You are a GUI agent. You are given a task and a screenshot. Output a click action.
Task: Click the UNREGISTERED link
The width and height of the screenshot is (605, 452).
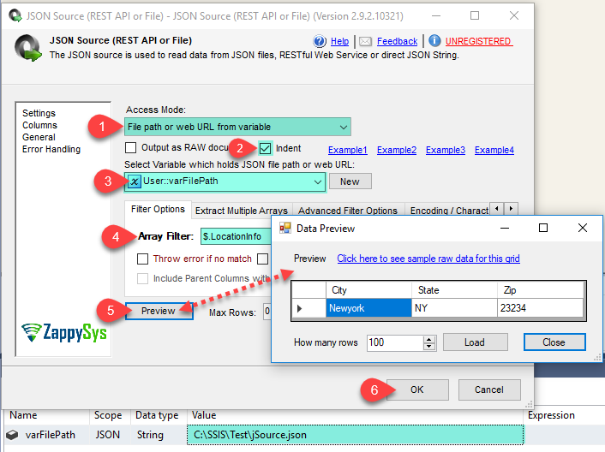click(479, 41)
